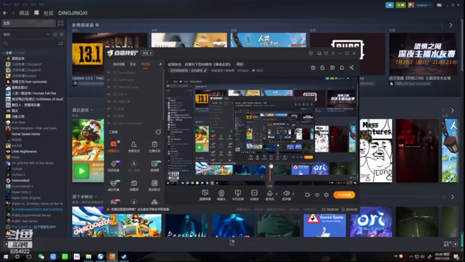Share the stream using the share icon
The width and height of the screenshot is (465, 262).
pyautogui.click(x=352, y=68)
